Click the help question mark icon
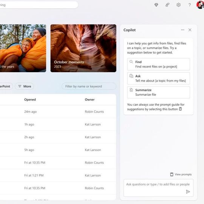Screen dimensions: 204x204 pyautogui.click(x=190, y=5)
